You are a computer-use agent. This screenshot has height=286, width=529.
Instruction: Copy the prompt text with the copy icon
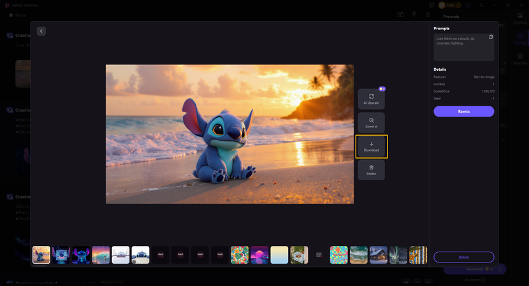pyautogui.click(x=491, y=37)
